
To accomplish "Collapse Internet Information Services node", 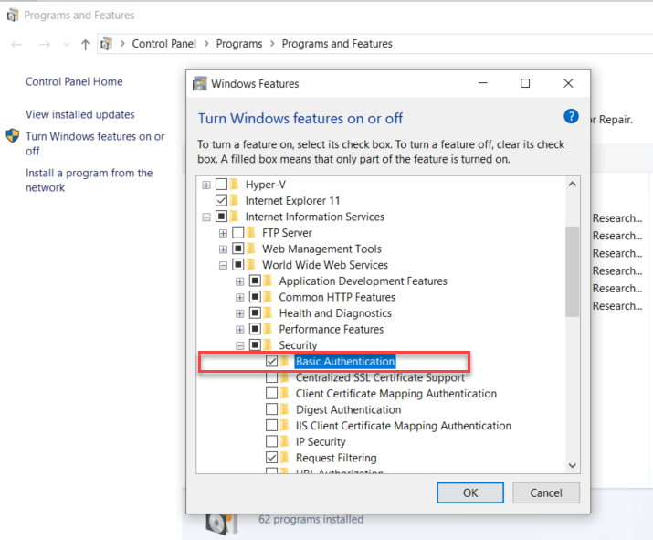I will click(206, 217).
